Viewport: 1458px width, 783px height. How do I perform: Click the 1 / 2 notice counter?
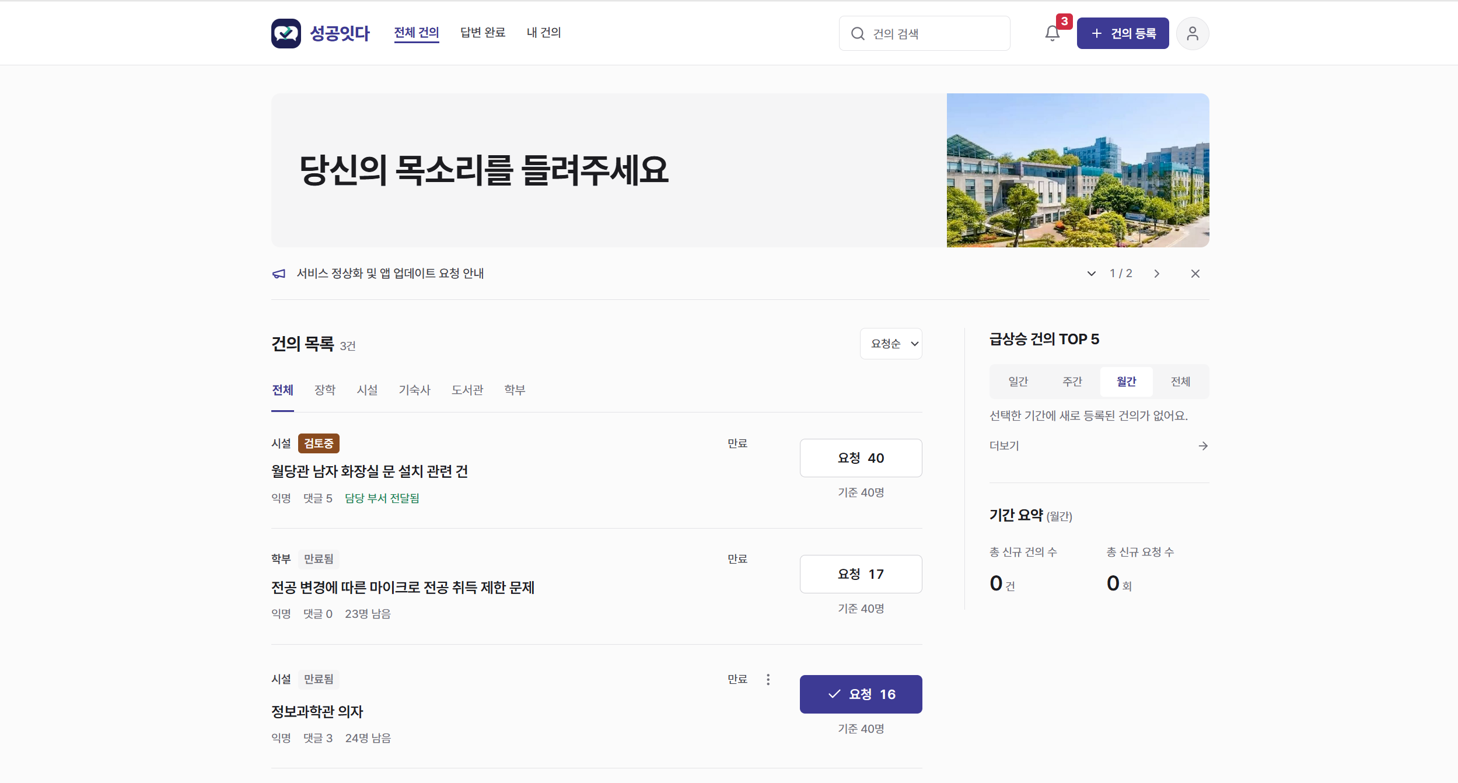click(x=1121, y=274)
